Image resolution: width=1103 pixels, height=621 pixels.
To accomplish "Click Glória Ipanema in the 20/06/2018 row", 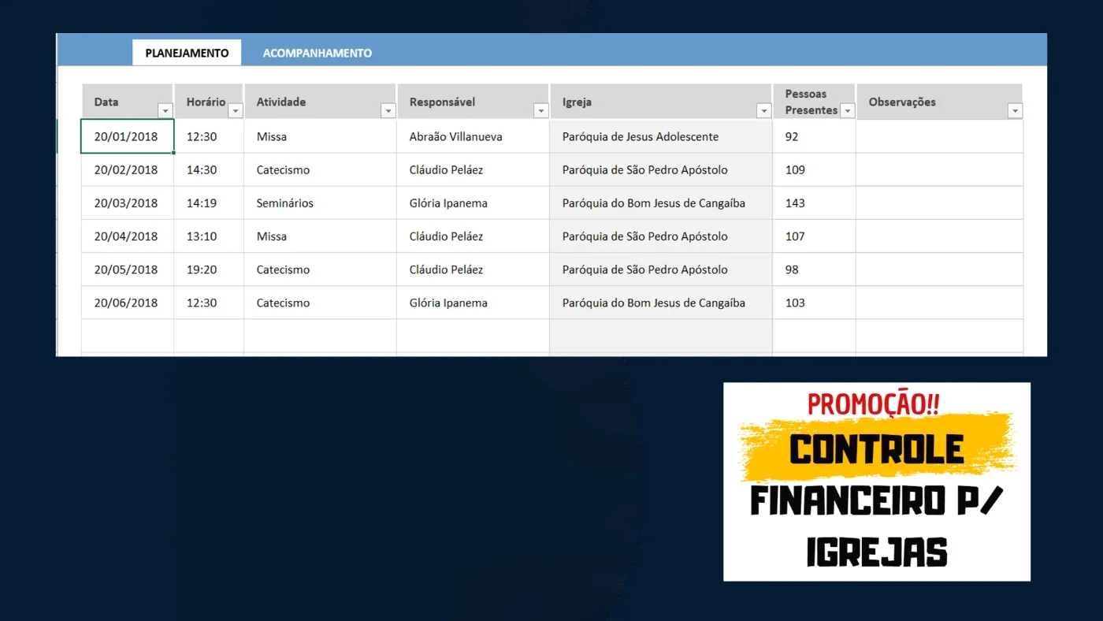I will tap(473, 303).
